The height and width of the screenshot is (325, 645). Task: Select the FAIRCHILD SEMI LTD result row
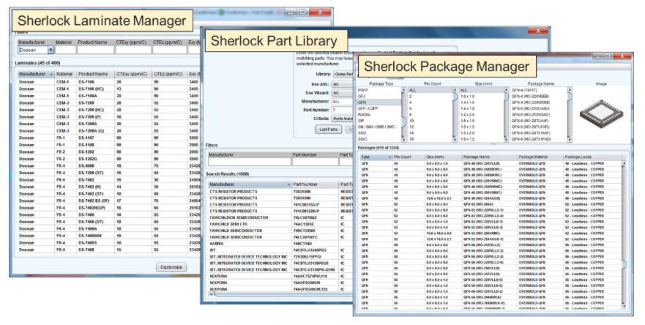click(280, 224)
